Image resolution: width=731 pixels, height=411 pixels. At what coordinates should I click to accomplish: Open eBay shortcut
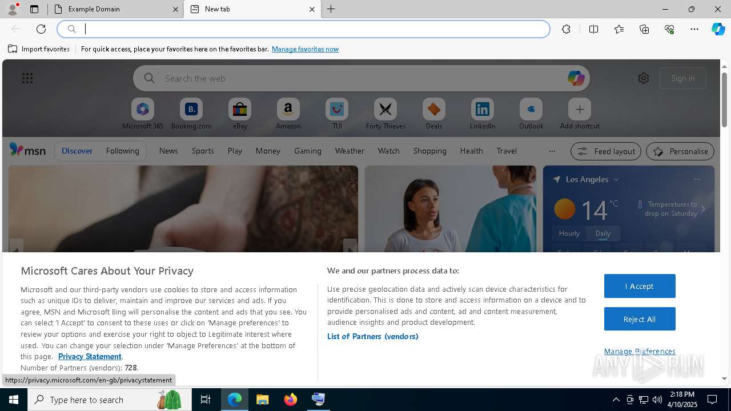point(240,114)
